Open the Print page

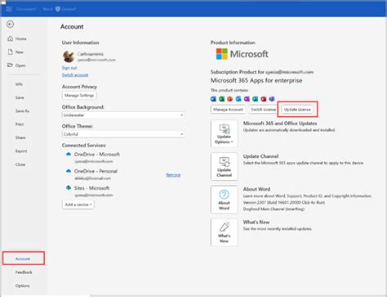(20, 124)
